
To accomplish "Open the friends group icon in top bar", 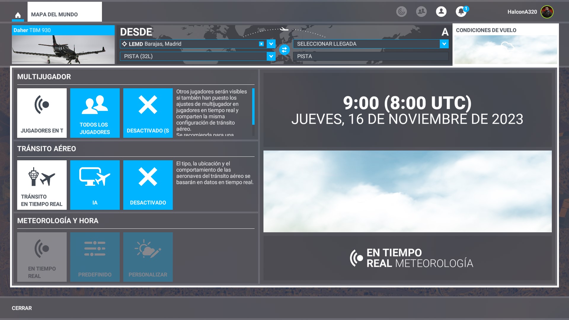I will coord(421,12).
